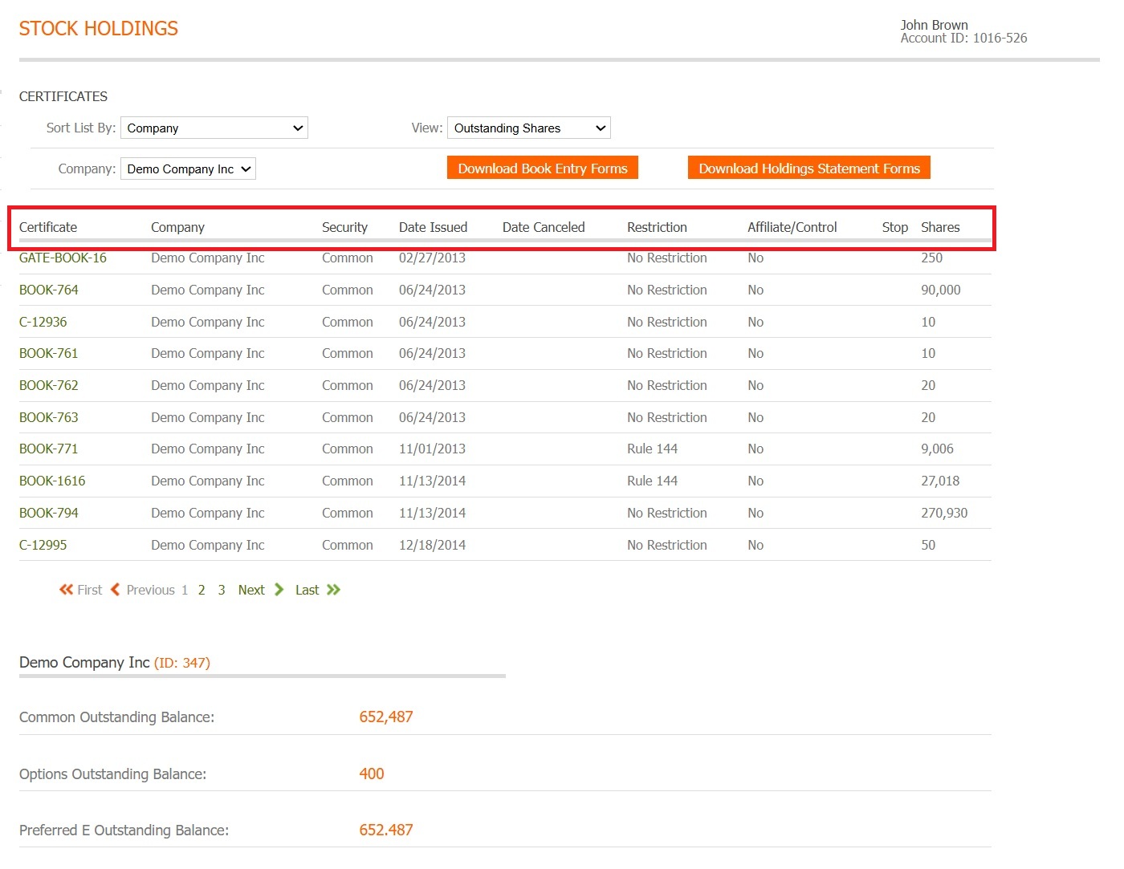Click Download Book Entry Forms button
Viewport: 1124px width, 869px height.
coord(542,169)
